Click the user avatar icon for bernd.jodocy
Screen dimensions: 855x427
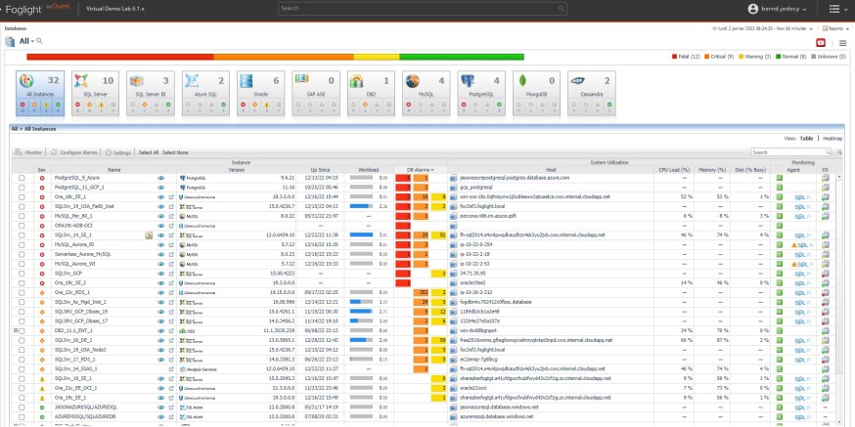[753, 9]
